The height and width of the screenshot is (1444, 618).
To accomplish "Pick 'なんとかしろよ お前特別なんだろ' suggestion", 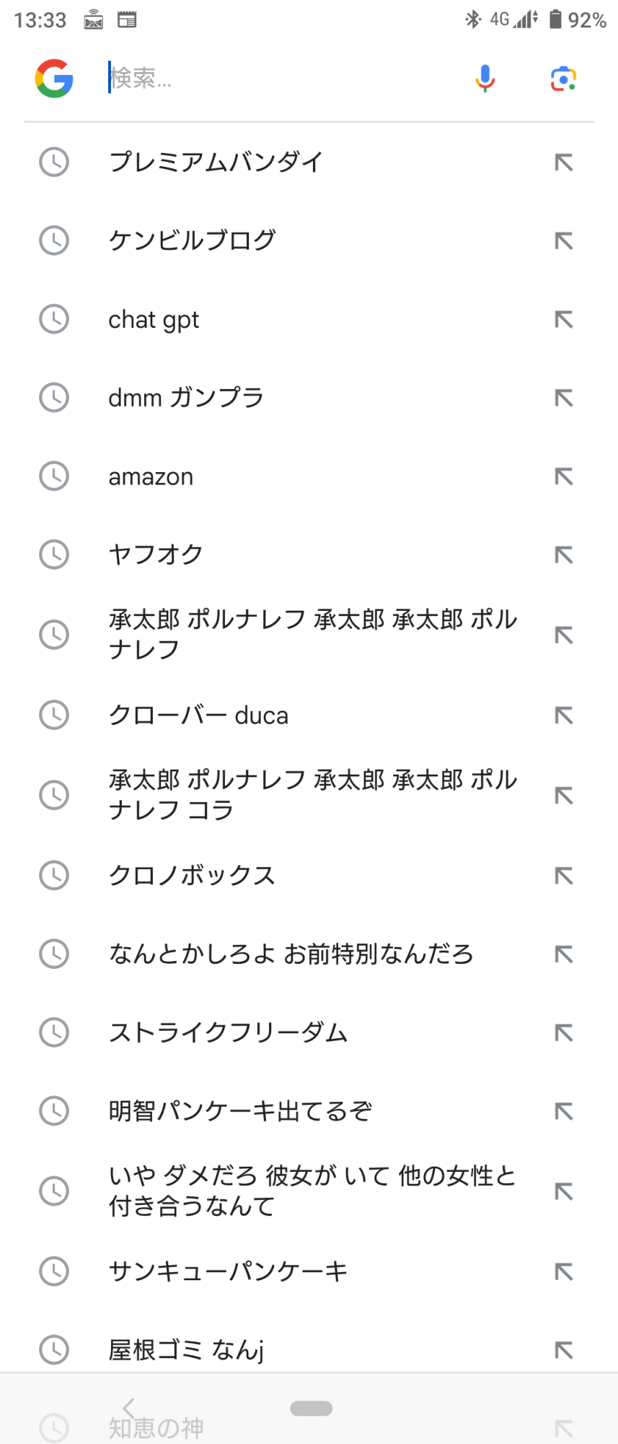I will pos(291,954).
